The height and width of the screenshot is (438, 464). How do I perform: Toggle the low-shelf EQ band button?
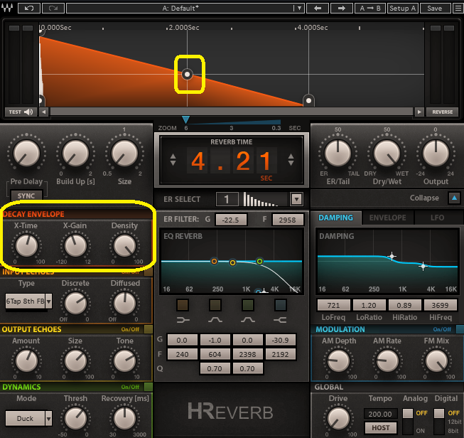point(183,305)
